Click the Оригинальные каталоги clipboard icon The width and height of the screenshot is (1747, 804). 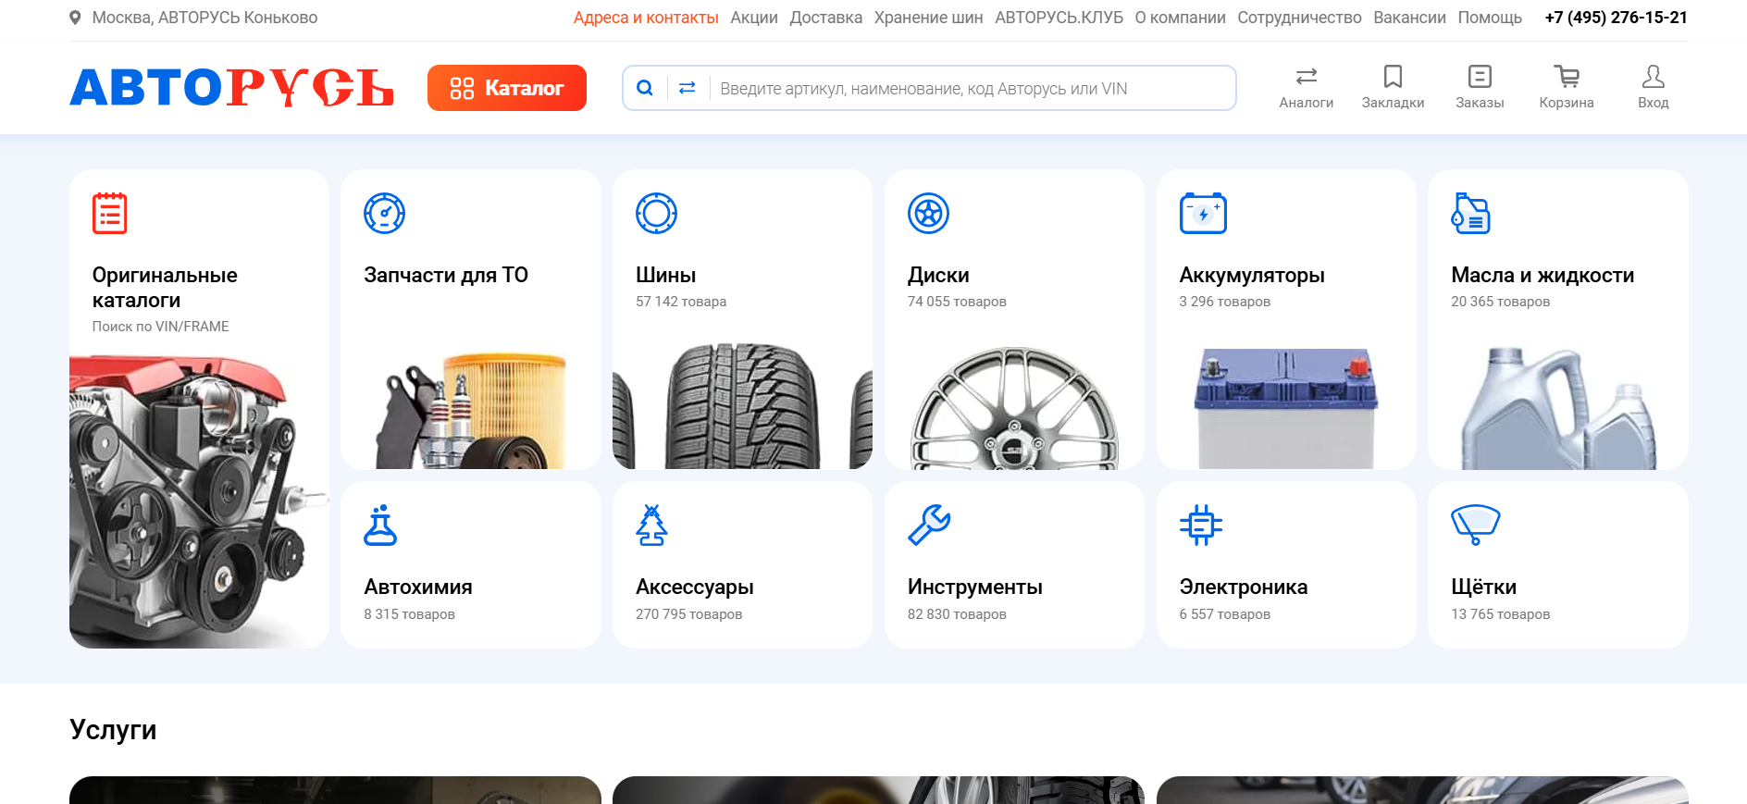(109, 213)
